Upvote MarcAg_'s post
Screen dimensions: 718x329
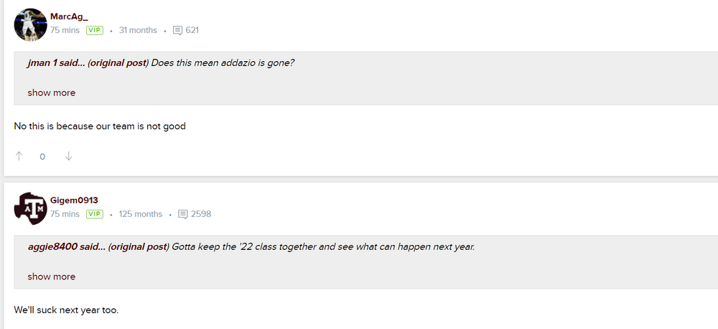(19, 156)
